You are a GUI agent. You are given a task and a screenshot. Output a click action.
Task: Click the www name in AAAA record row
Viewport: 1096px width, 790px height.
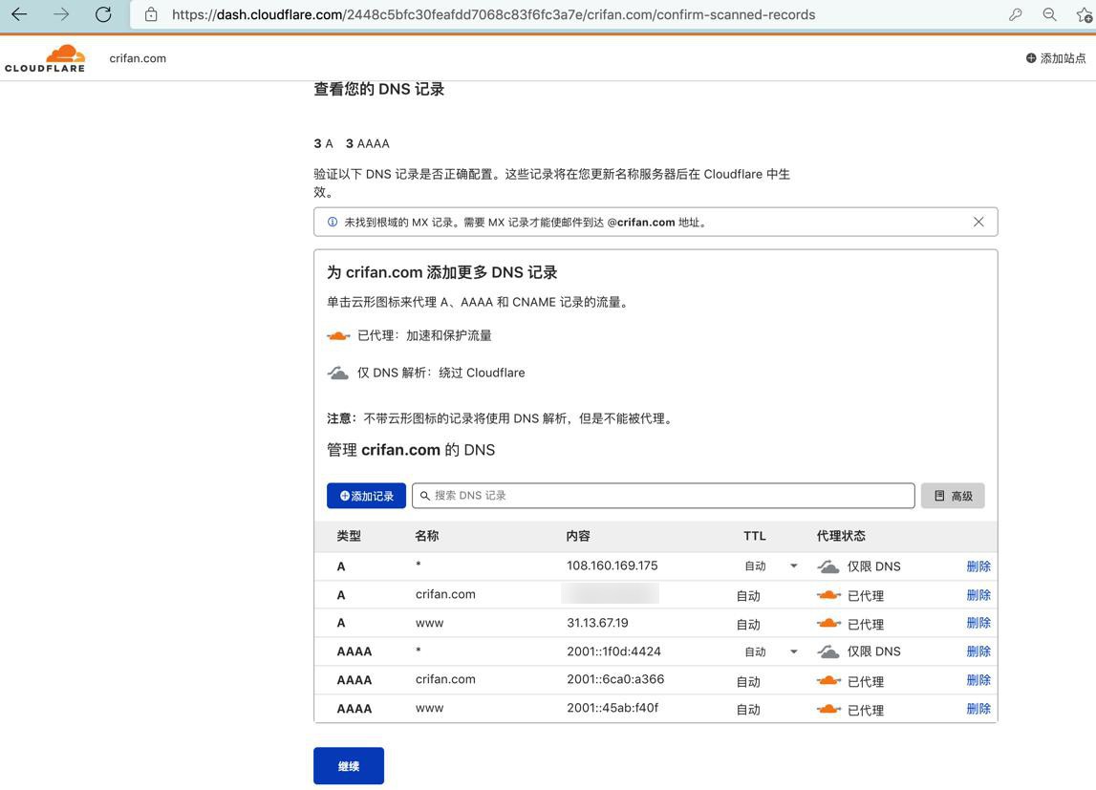[x=429, y=708]
